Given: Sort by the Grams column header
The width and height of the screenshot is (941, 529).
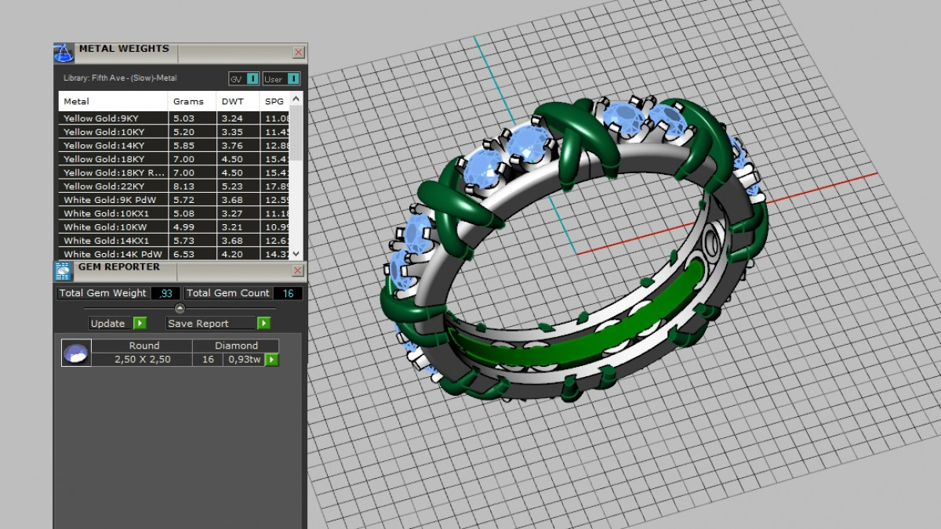Looking at the screenshot, I should point(188,101).
